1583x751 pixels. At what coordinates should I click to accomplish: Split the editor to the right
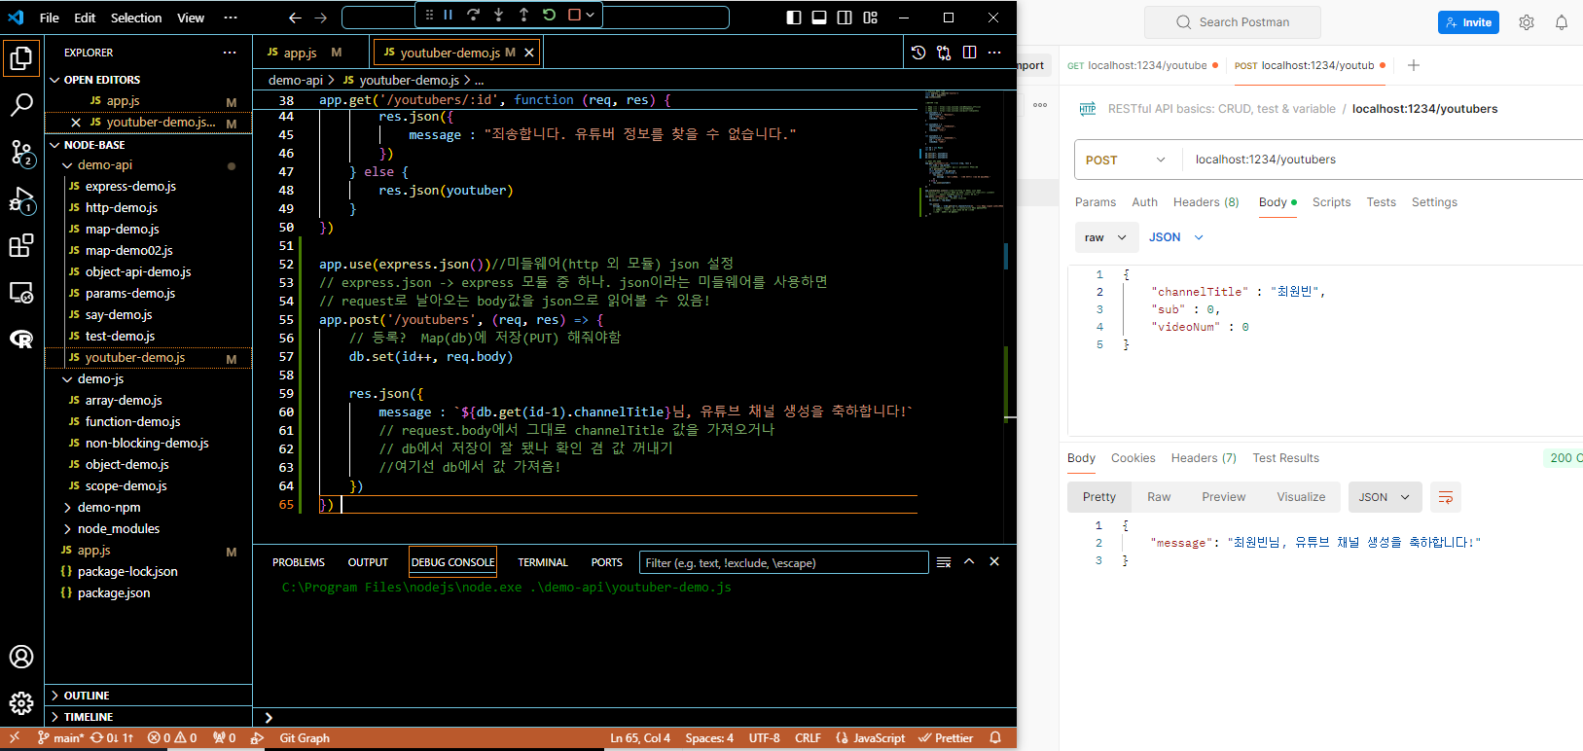click(x=970, y=53)
